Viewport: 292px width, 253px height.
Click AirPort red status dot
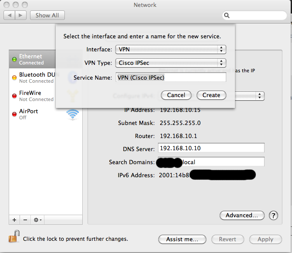(x=14, y=114)
